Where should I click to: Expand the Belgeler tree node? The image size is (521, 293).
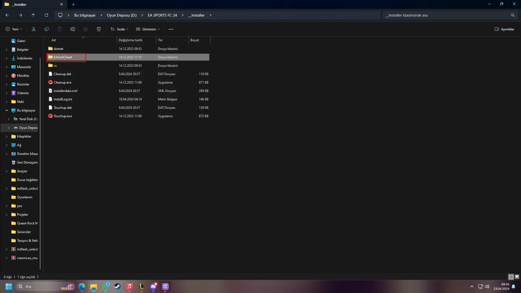7,50
